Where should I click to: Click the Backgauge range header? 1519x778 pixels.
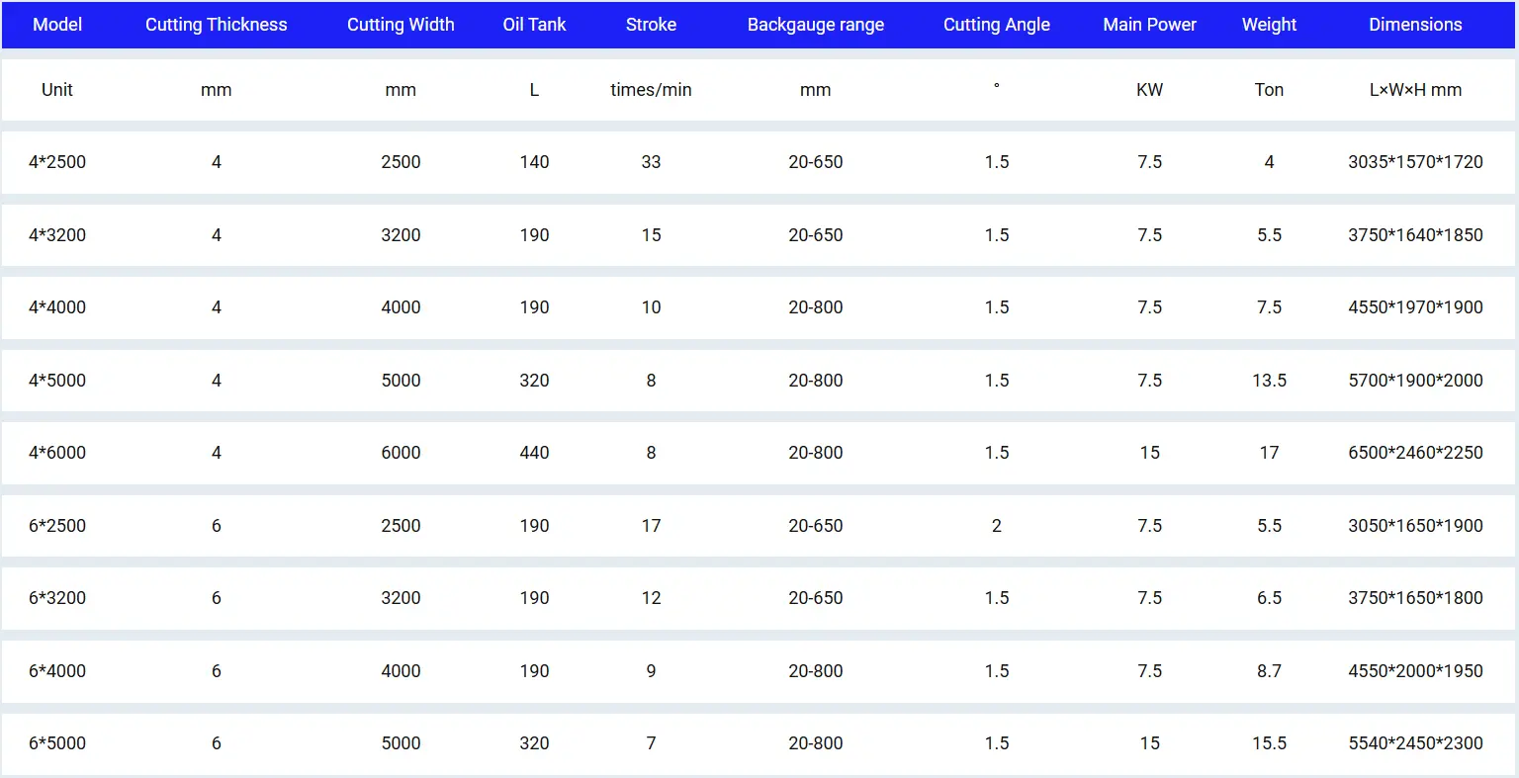(815, 25)
